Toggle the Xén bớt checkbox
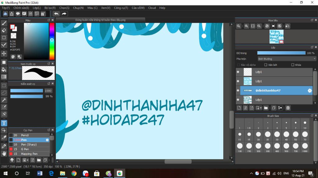318x178 pixels. [266, 65]
